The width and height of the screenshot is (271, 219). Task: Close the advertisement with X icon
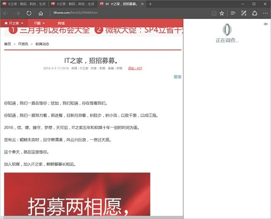tap(180, 76)
